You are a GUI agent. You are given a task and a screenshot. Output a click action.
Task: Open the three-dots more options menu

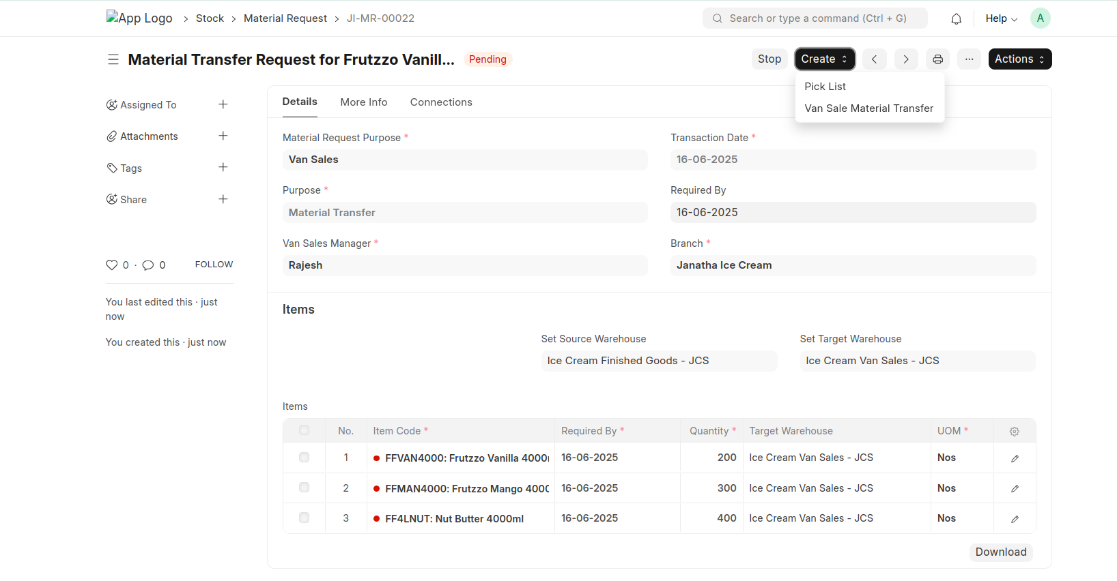point(969,59)
